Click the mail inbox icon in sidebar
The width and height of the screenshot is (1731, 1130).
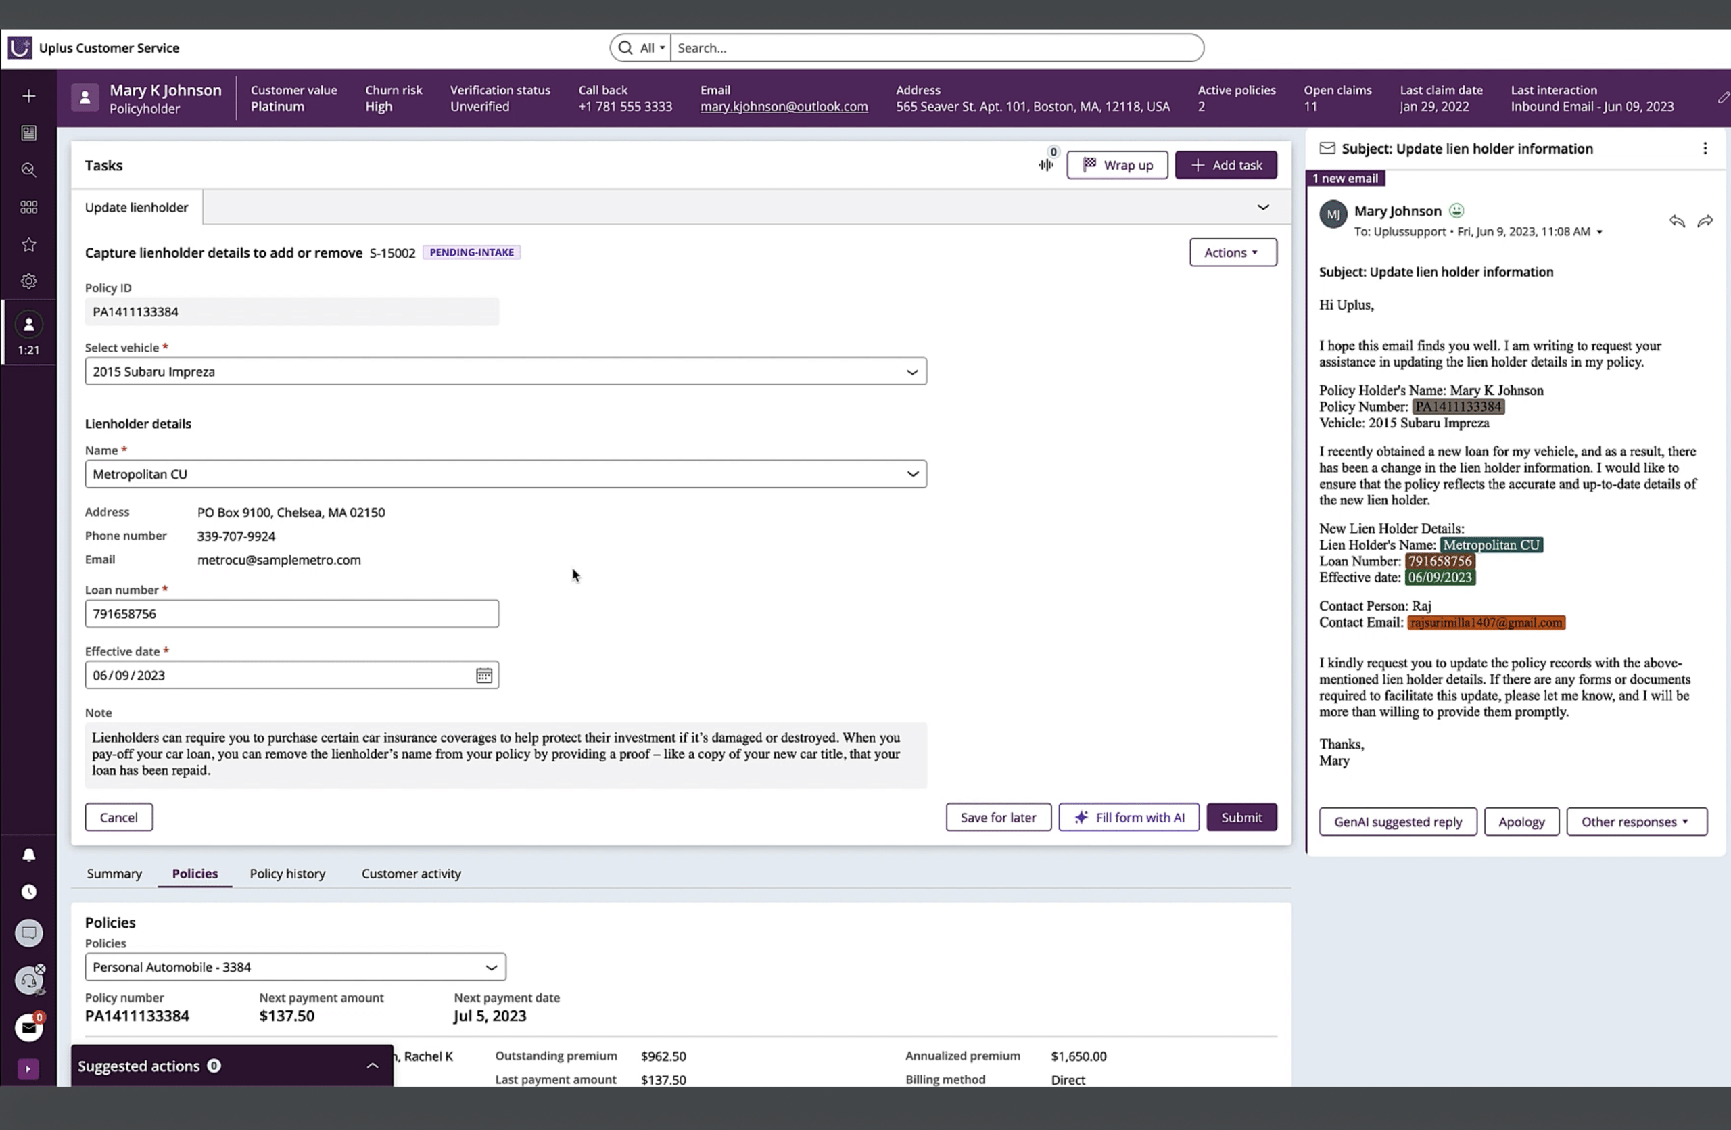28,1027
